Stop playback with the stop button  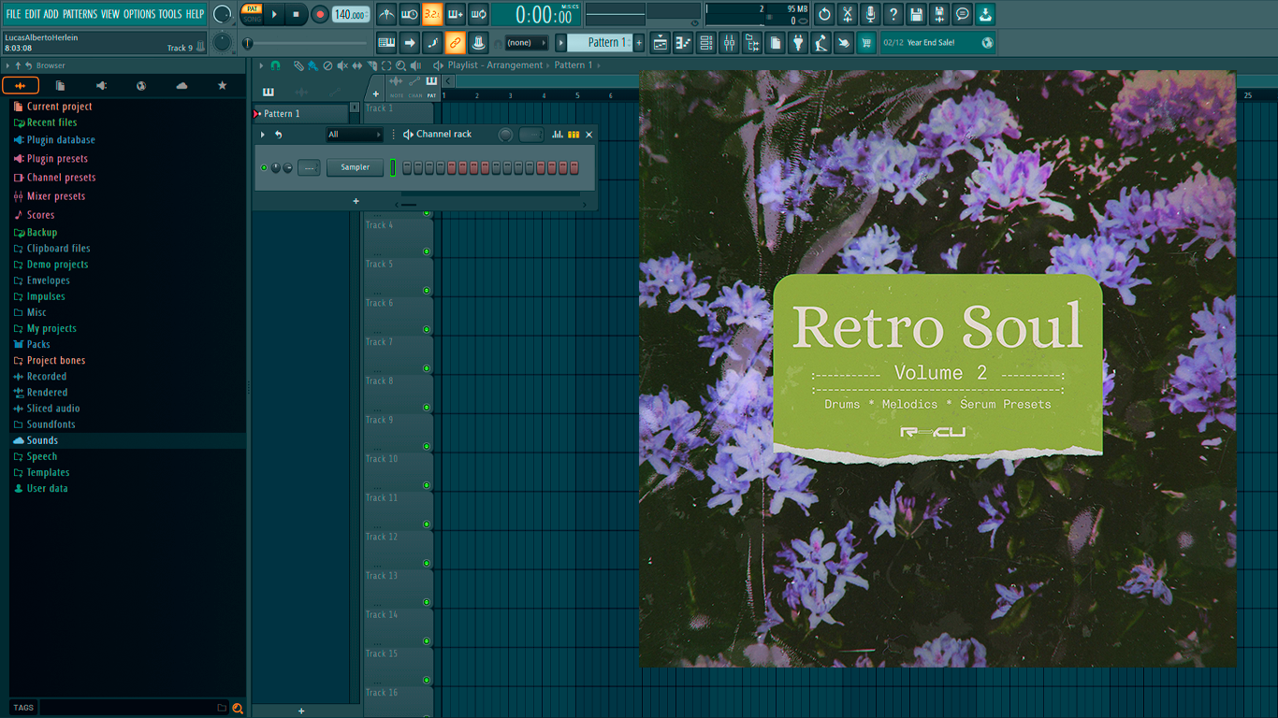(x=296, y=14)
